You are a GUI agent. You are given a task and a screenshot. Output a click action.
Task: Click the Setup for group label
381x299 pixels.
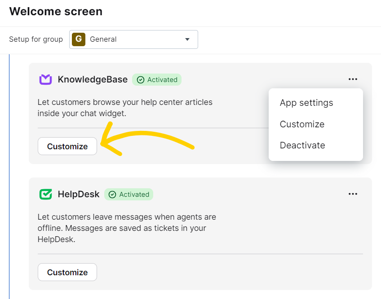tap(36, 39)
